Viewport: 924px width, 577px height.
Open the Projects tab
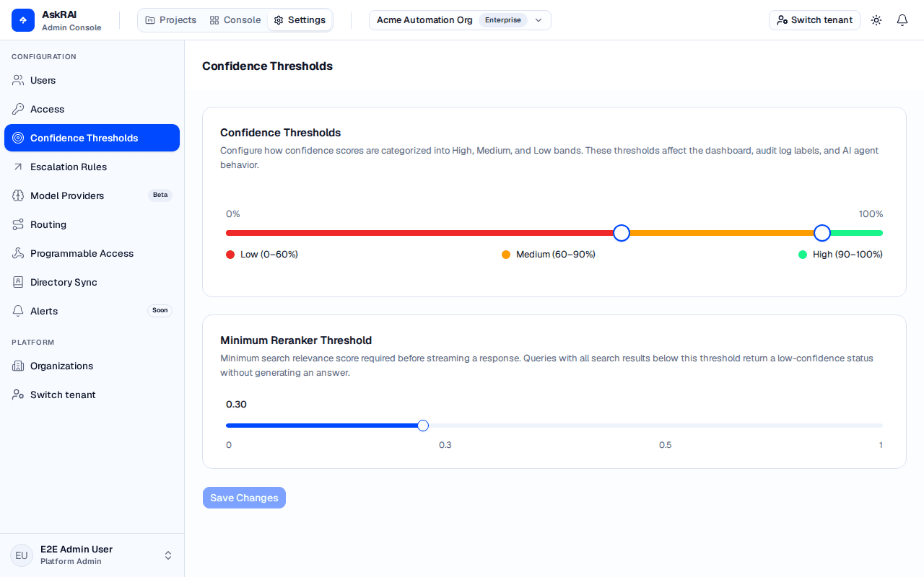coord(171,20)
